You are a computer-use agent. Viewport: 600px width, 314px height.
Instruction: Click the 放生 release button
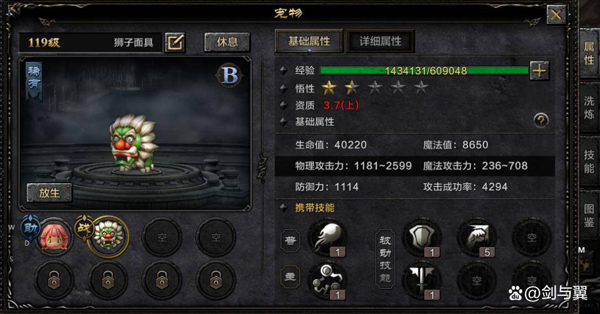pos(49,193)
